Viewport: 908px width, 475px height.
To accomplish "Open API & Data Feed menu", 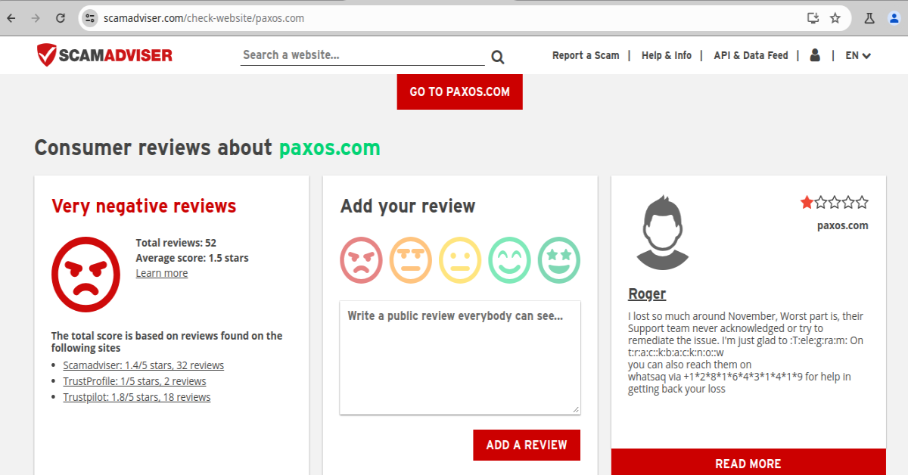I will click(751, 55).
